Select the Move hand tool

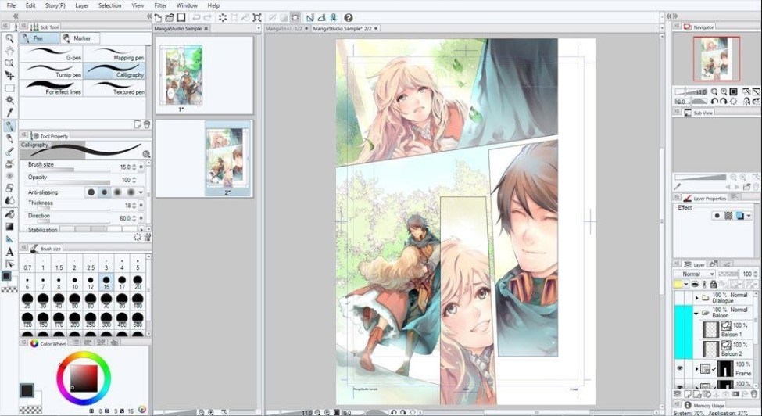pos(9,51)
